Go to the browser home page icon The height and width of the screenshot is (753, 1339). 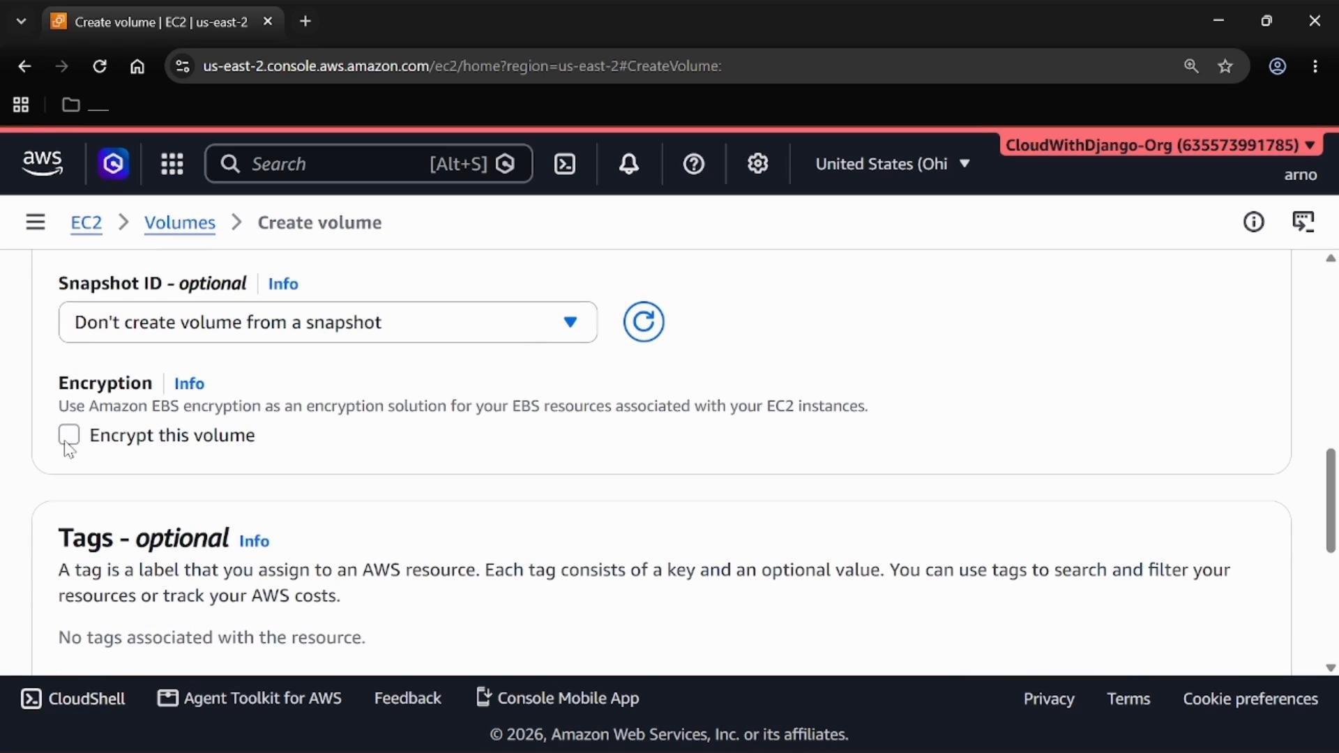137,66
